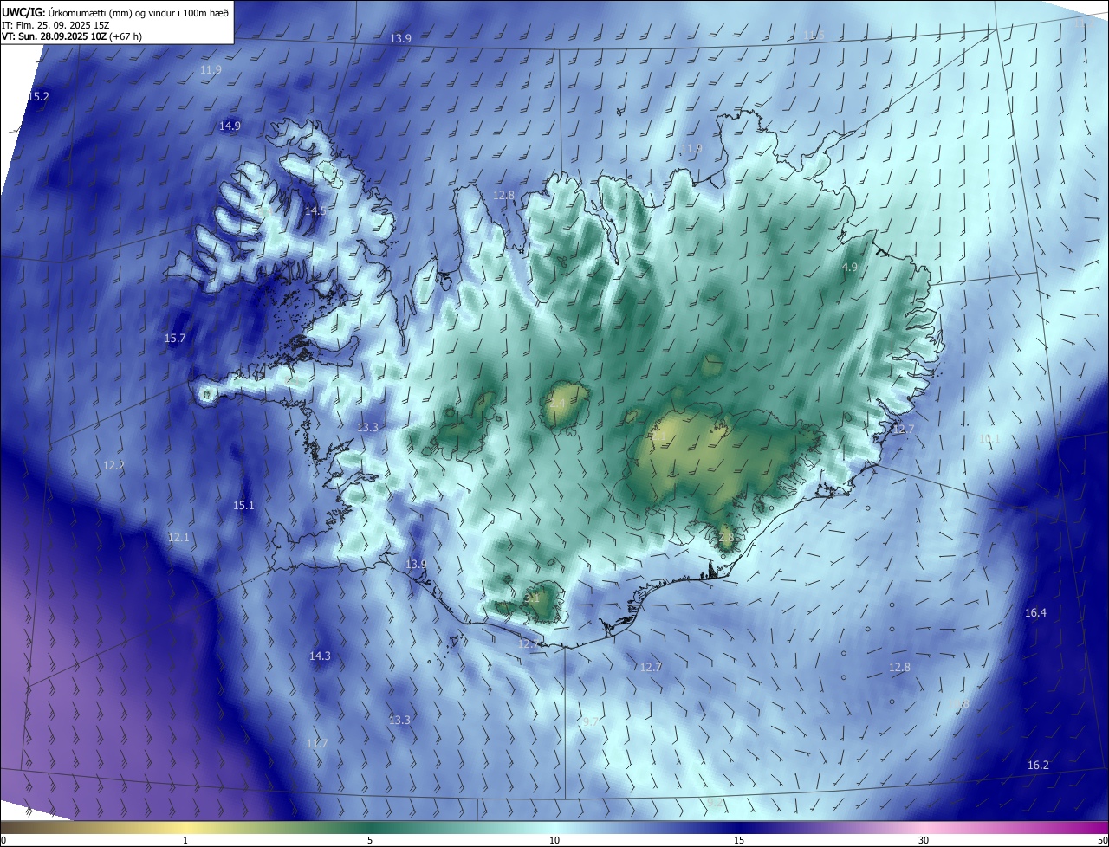Click the 3.1 value on the glacier

point(533,598)
